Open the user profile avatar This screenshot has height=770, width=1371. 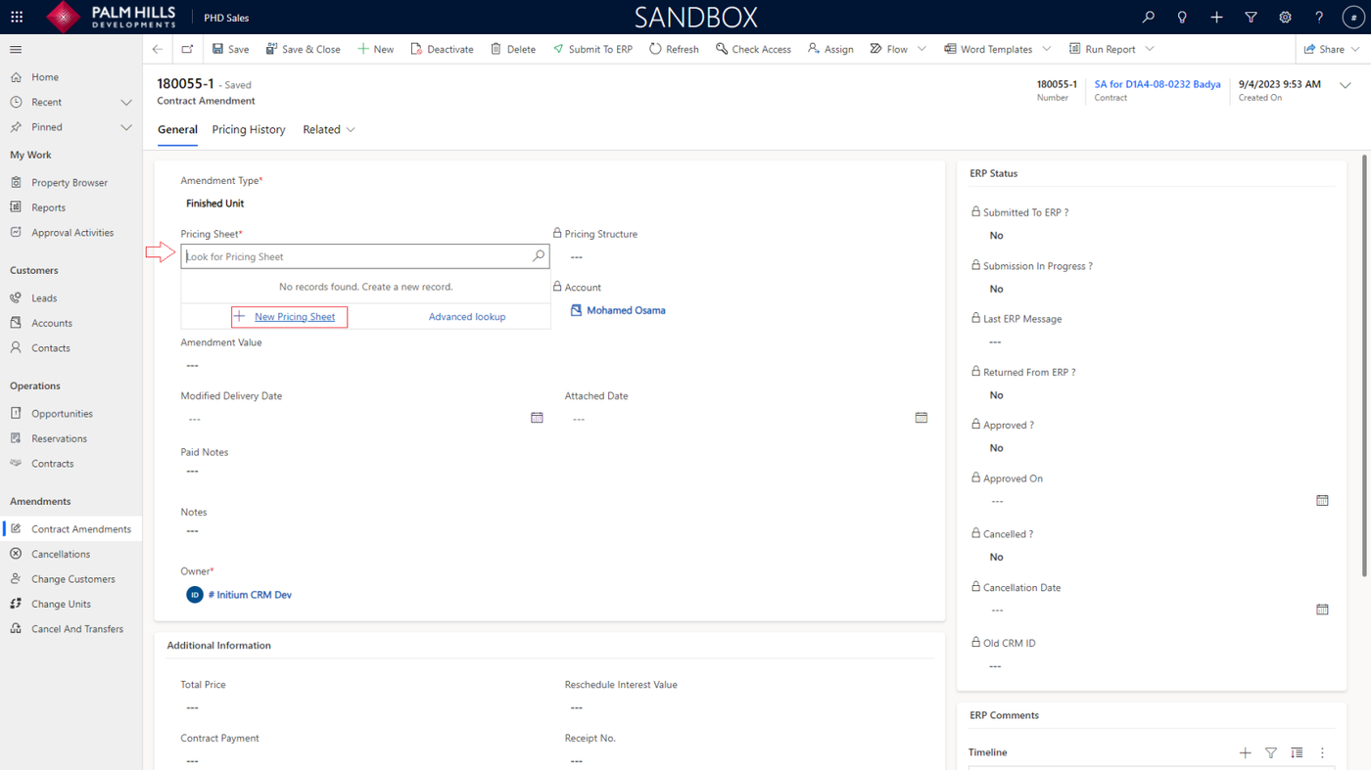tap(1353, 17)
